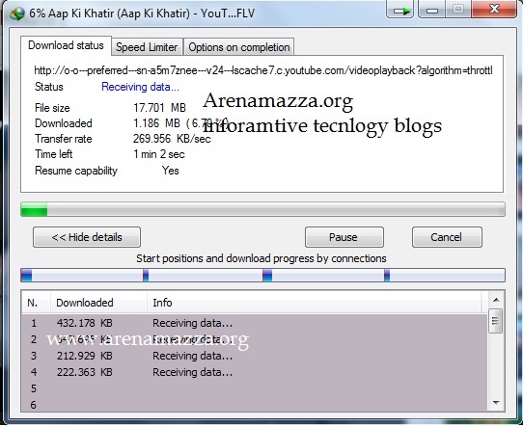This screenshot has height=427, width=523.
Task: Click the green arrow title bar button
Action: click(x=400, y=10)
